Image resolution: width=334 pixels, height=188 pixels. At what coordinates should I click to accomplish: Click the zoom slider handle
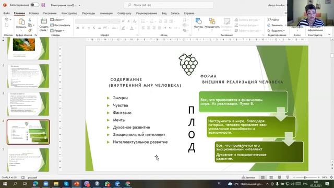point(305,178)
